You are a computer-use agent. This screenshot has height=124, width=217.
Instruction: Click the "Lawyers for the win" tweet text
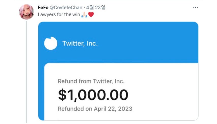[x=59, y=14]
